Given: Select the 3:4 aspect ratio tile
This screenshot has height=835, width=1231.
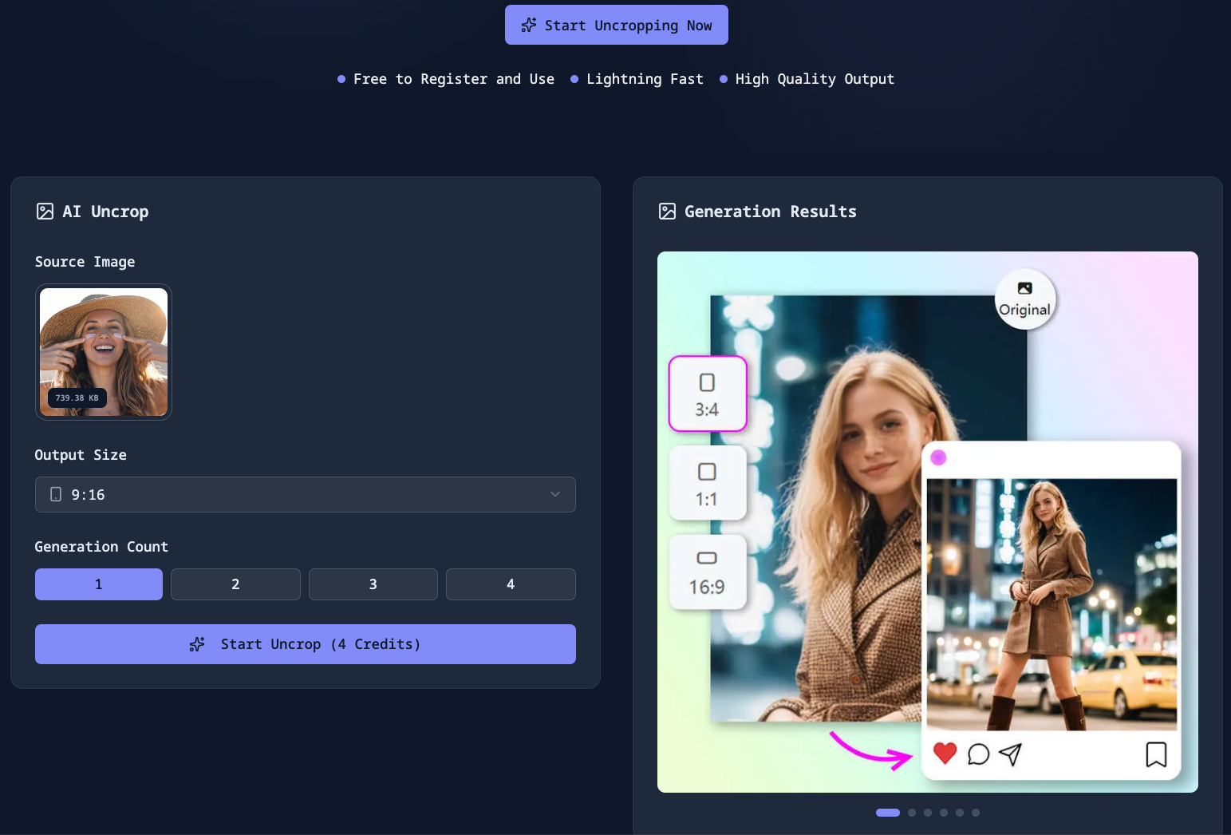Looking at the screenshot, I should pos(707,394).
